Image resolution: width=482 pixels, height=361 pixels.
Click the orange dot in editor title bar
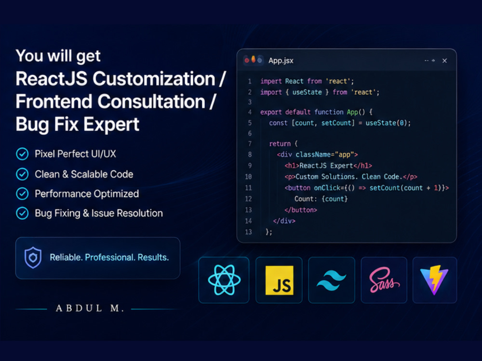(x=254, y=59)
